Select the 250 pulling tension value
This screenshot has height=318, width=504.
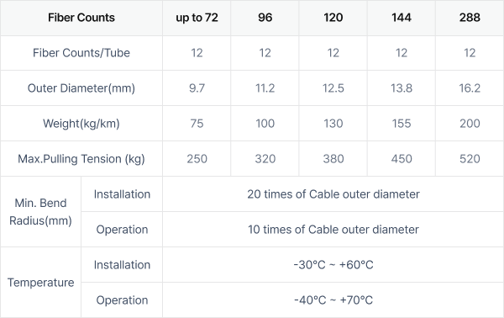[x=197, y=159]
